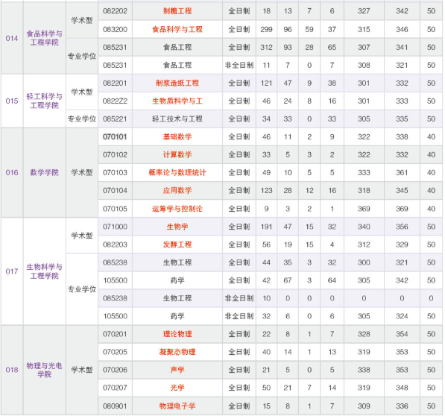Click the 食品科学与工程学院 college name
The image size is (445, 416).
click(45, 38)
